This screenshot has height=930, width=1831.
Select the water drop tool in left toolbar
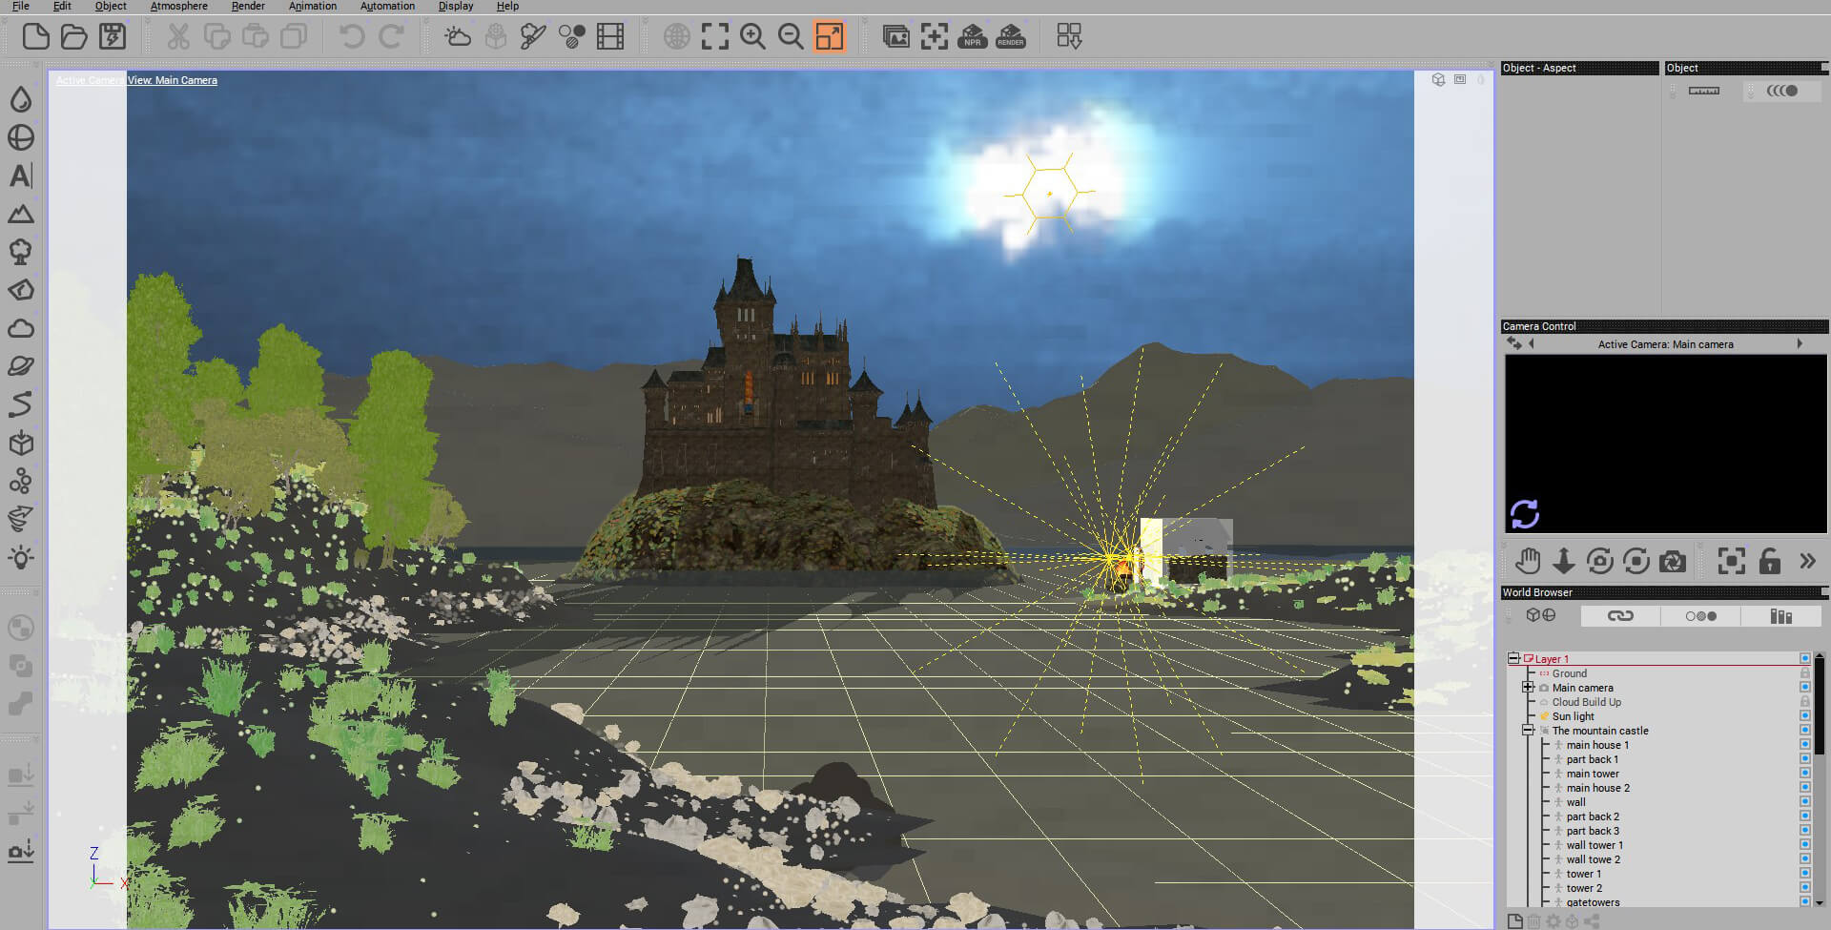tap(21, 99)
